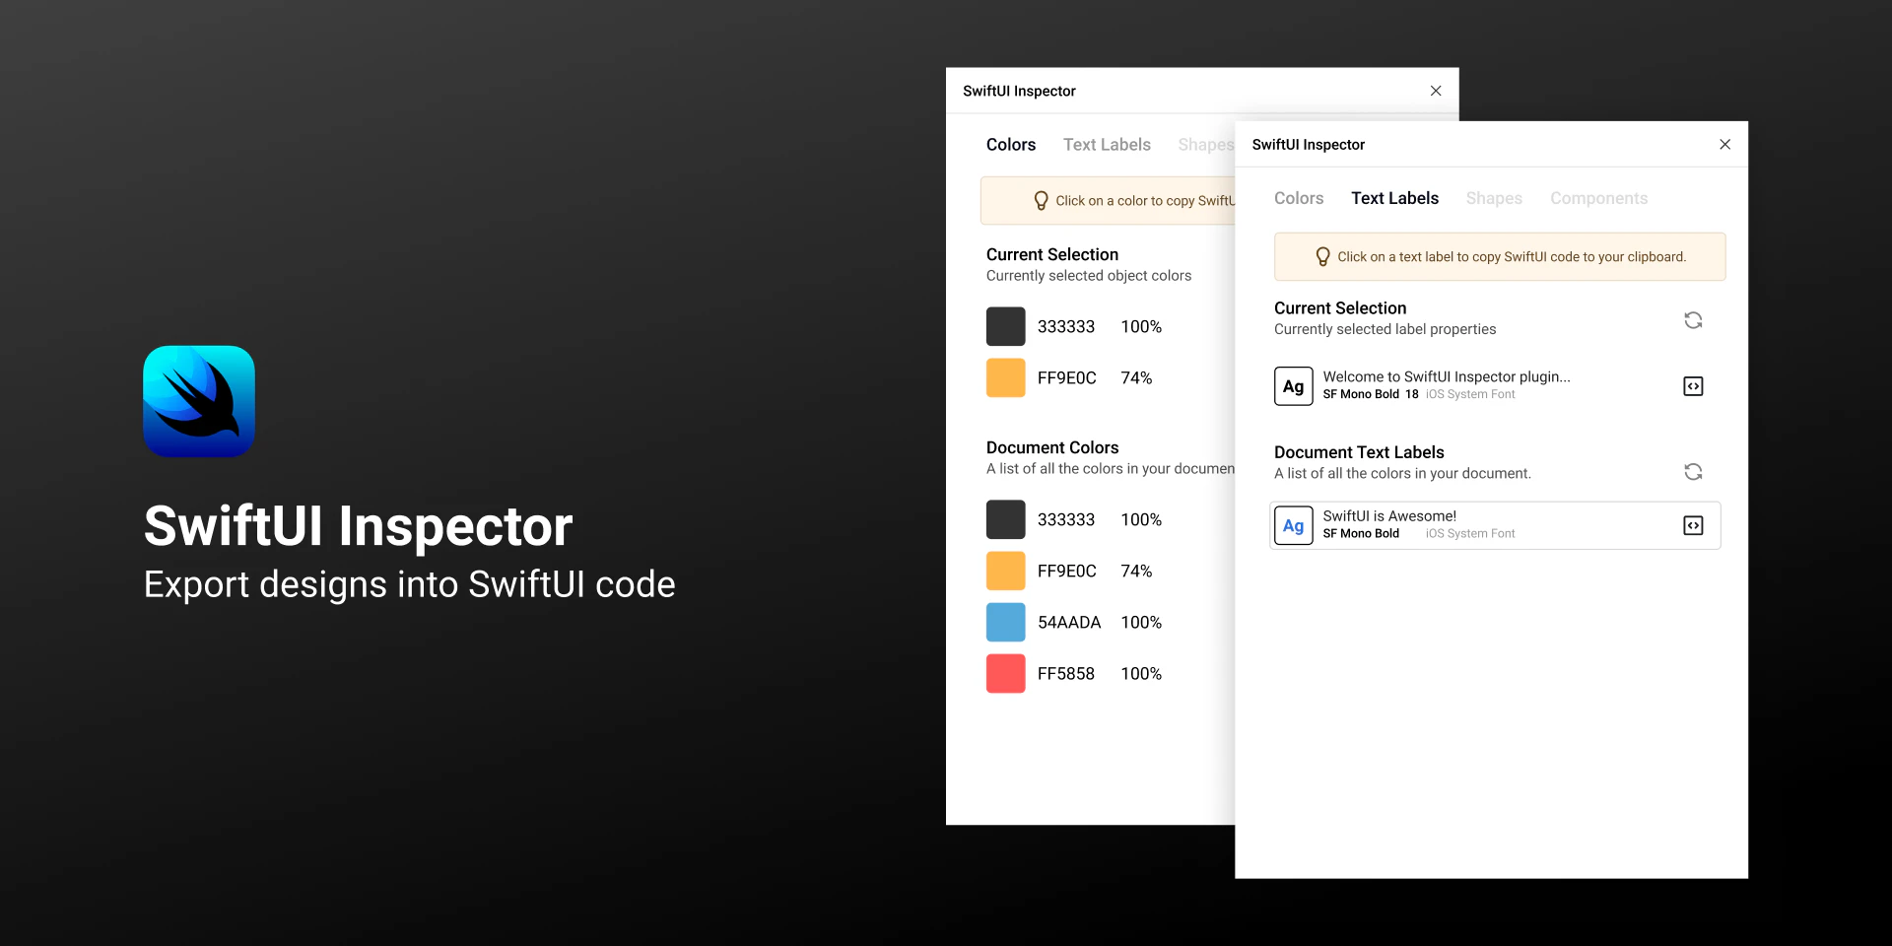
Task: Click the Ag icon next to Welcome label
Action: (1294, 386)
